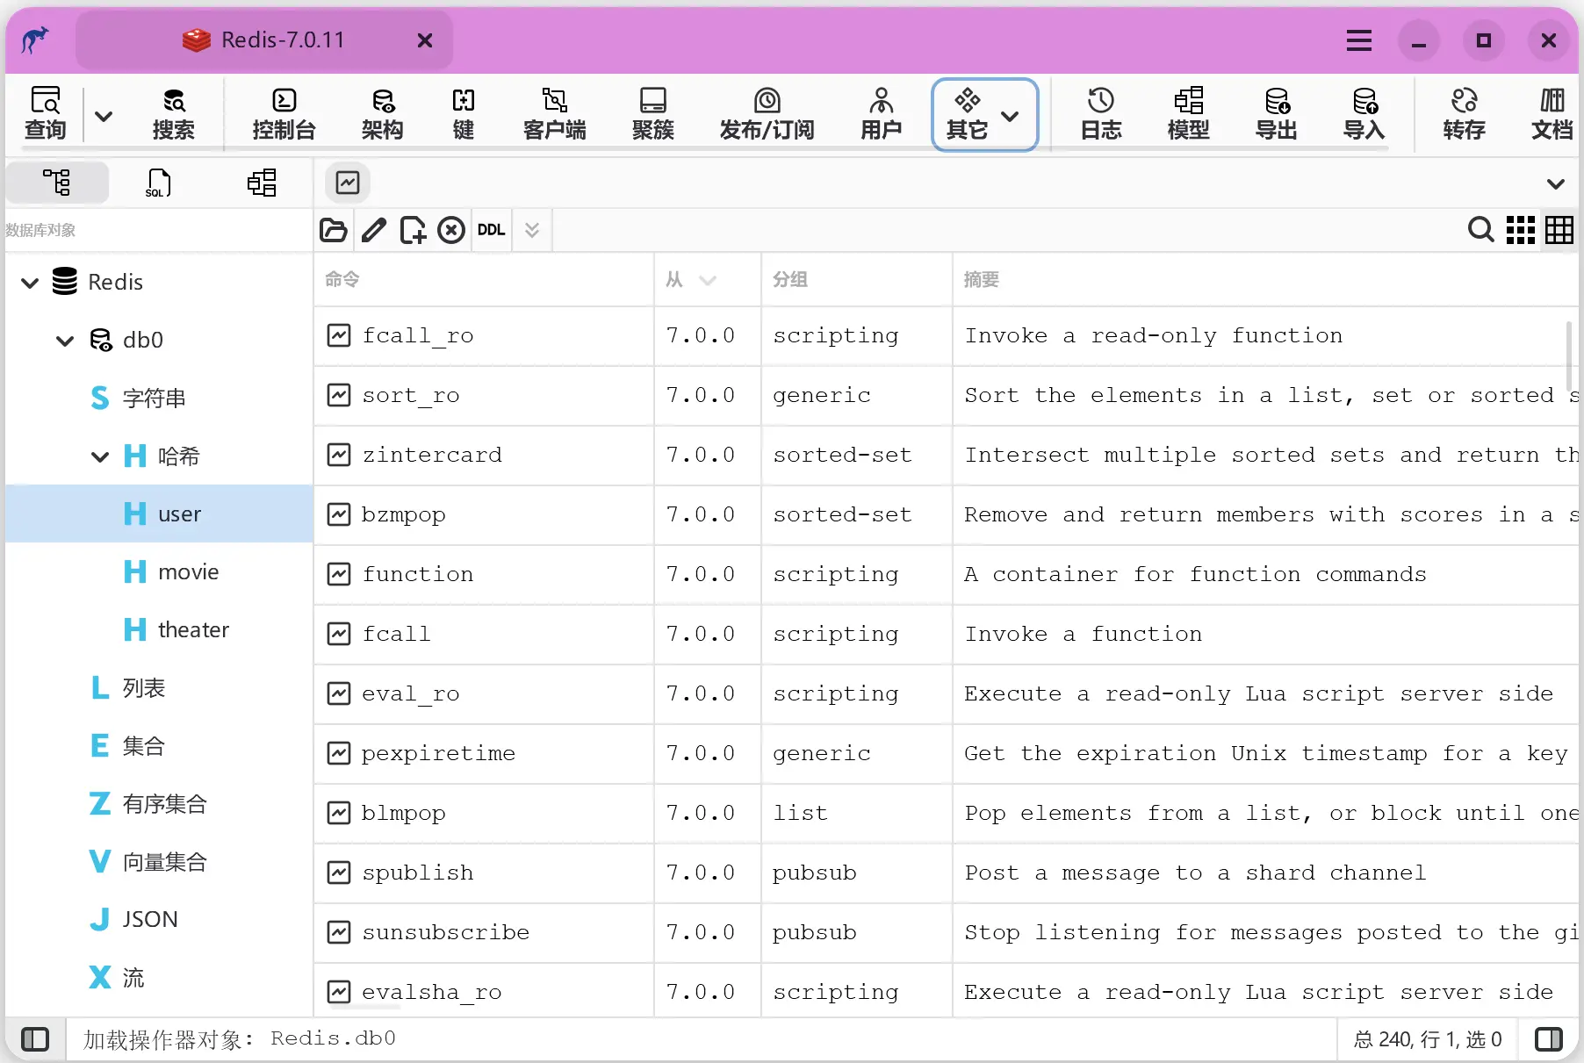Open the 控制台 console
Viewport: 1584px width, 1063px height.
284,114
